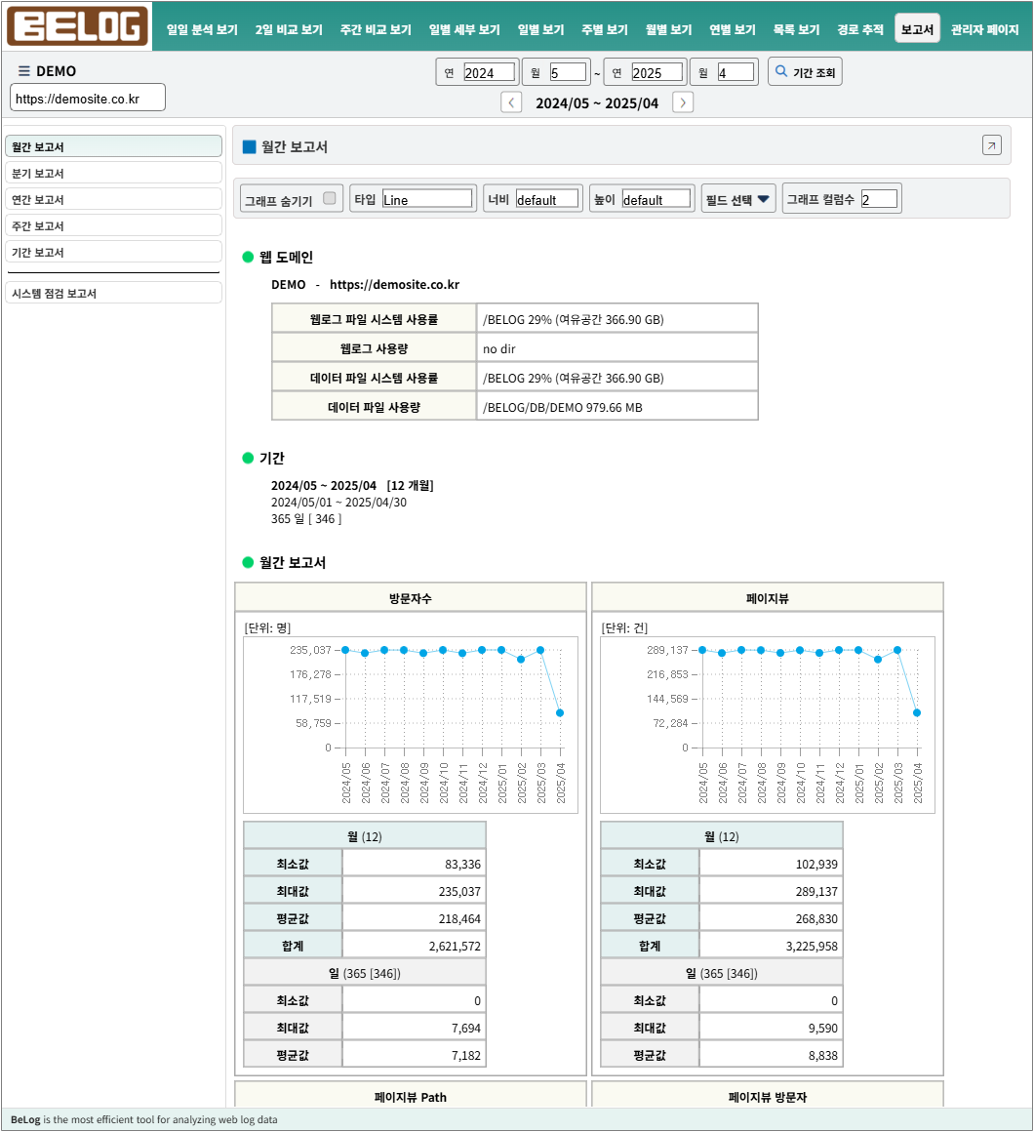Viewport: 1034px width, 1132px height.
Task: Switch to 일별 보기 tab
Action: pos(540,29)
